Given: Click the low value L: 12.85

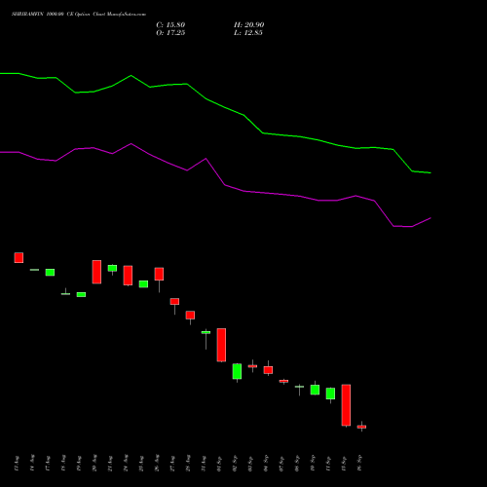Looking at the screenshot, I should point(248,33).
